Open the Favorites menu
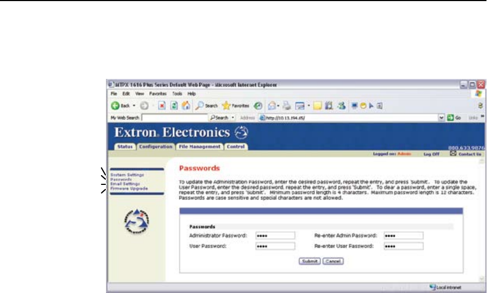Image resolution: width=487 pixels, height=293 pixels. pos(158,94)
